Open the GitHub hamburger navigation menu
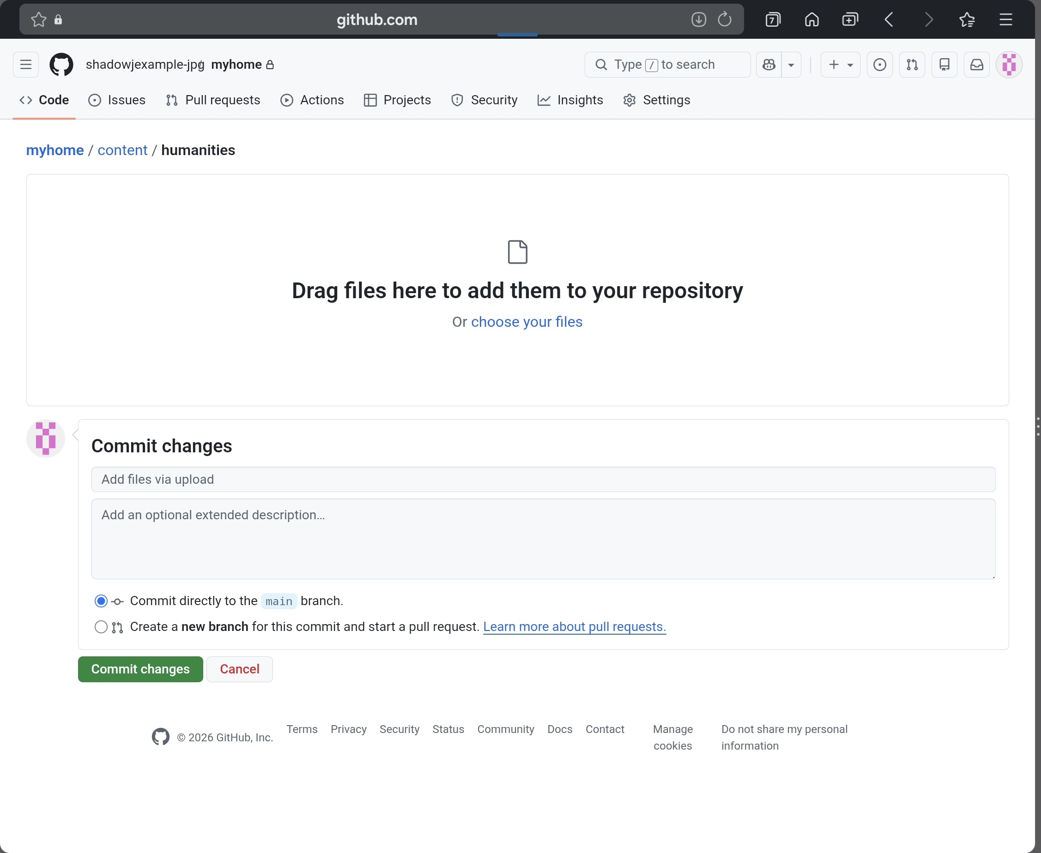1041x853 pixels. click(x=25, y=64)
